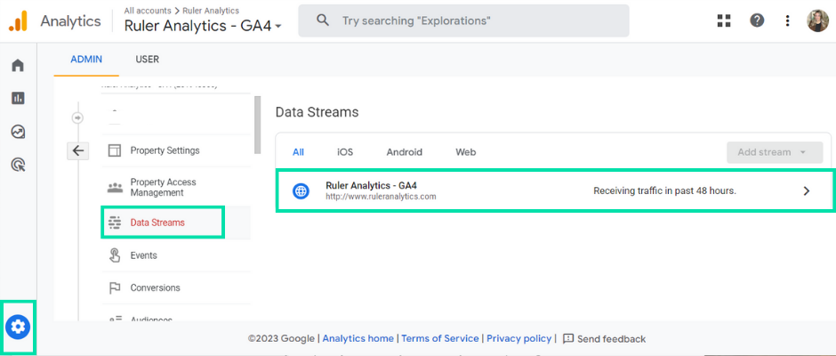Open the user profile avatar
This screenshot has width=836, height=356.
[x=817, y=20]
